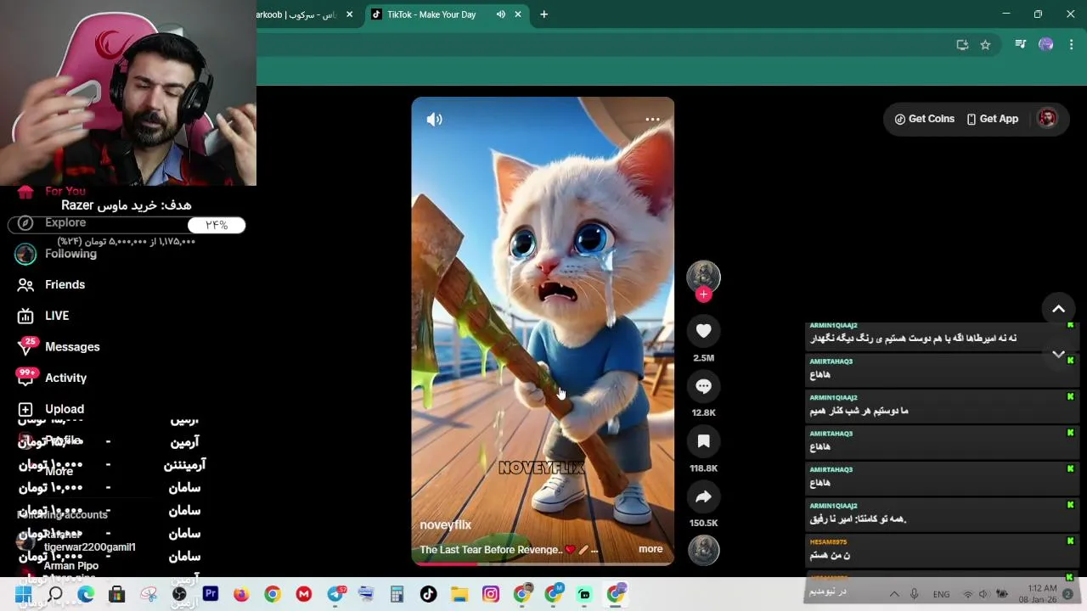Open noveyflix username link
Image resolution: width=1087 pixels, height=611 pixels.
coord(445,525)
